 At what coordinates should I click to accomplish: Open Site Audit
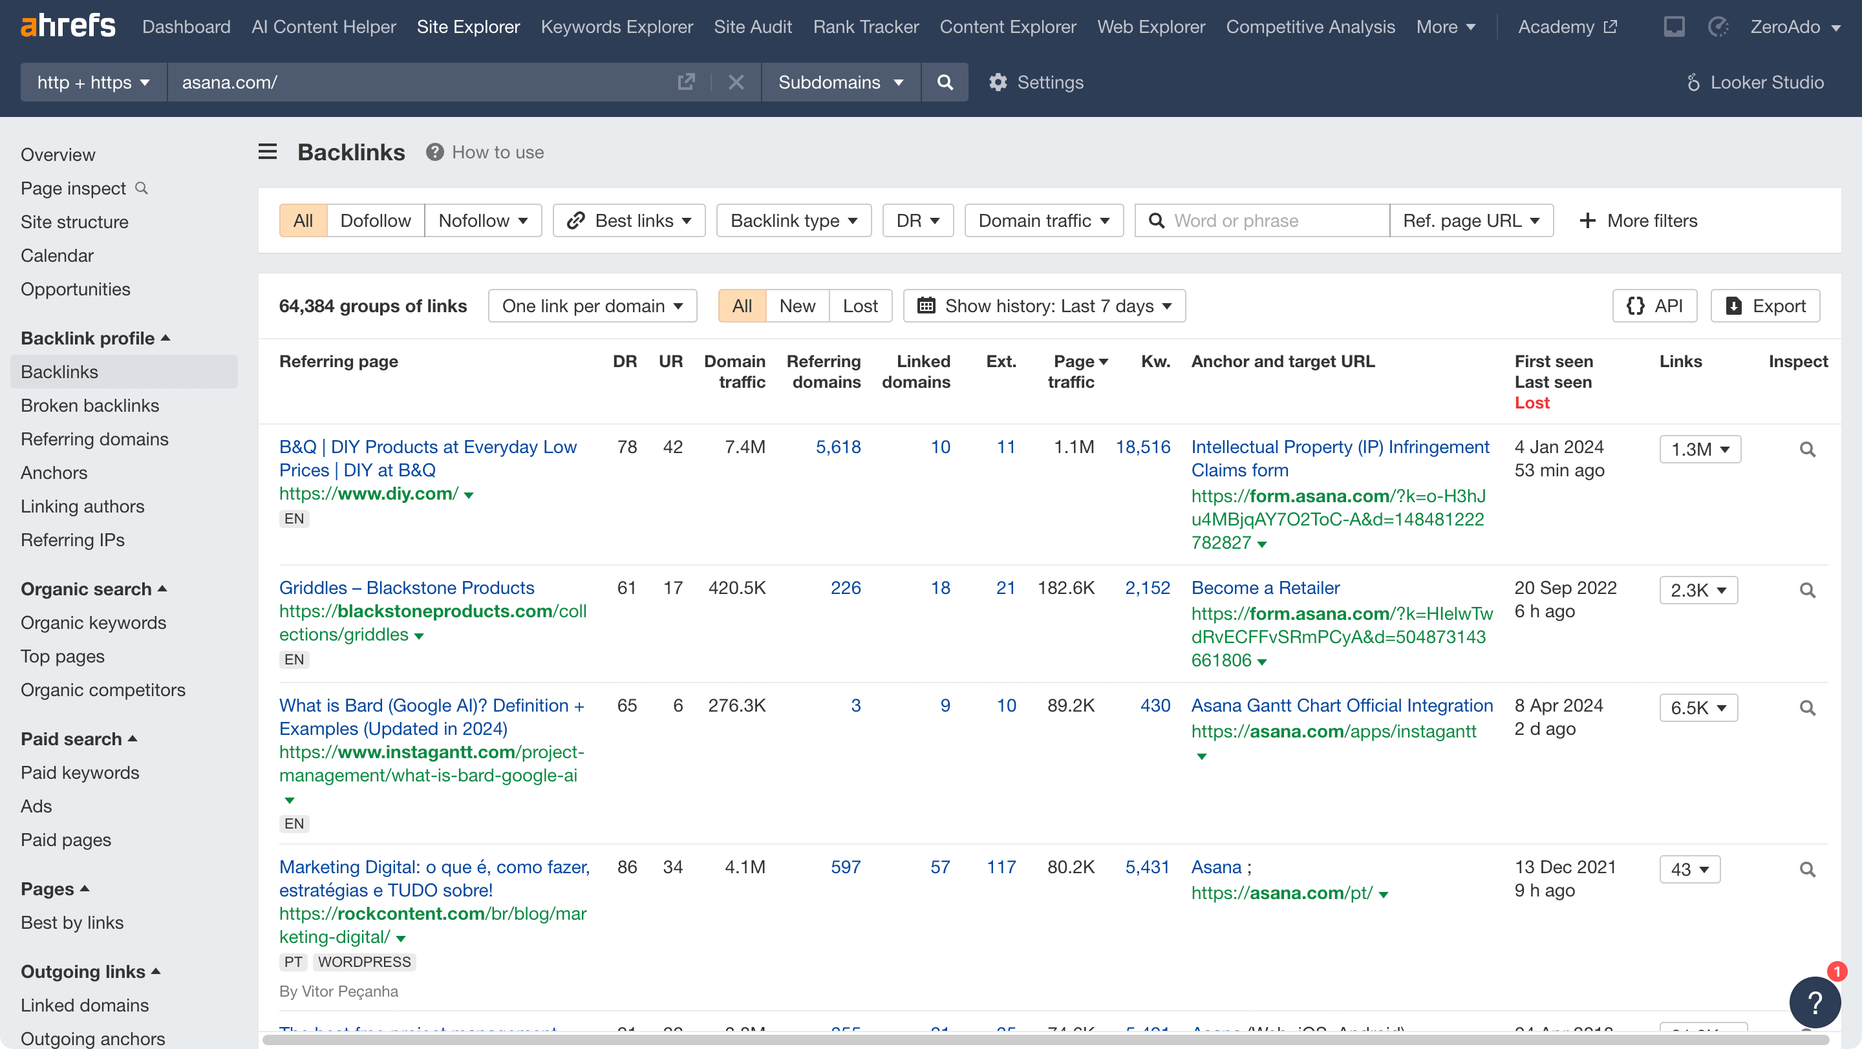(x=753, y=26)
